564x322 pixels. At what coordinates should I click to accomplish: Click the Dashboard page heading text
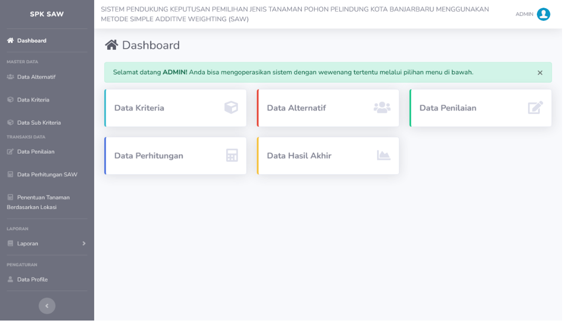point(151,45)
